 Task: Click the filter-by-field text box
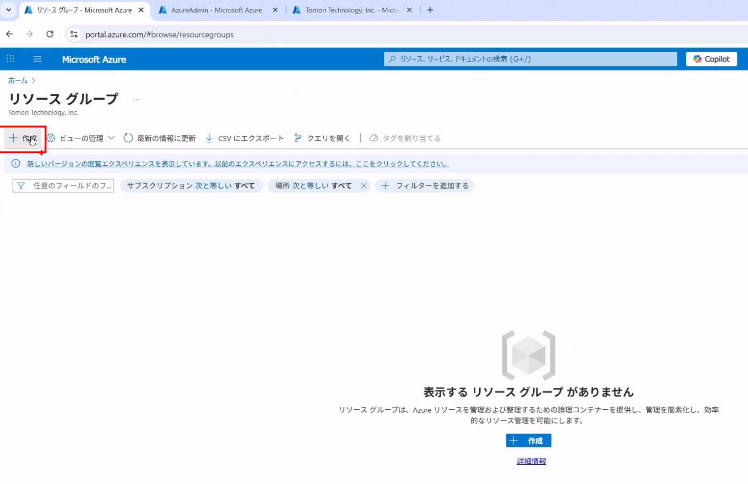(64, 186)
